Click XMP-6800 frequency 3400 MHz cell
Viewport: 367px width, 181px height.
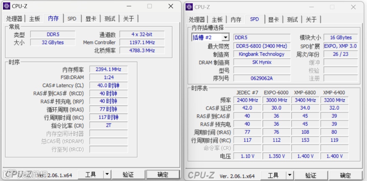tap(305, 100)
